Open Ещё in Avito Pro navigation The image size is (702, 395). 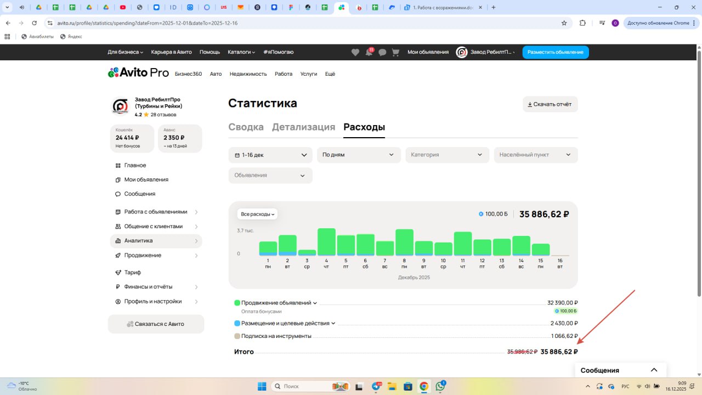click(x=330, y=74)
